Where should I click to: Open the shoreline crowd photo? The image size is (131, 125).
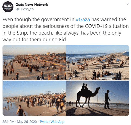(34, 98)
